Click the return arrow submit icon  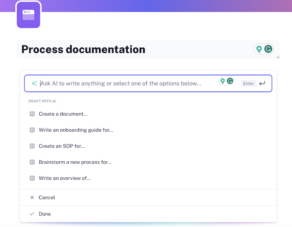pos(262,84)
